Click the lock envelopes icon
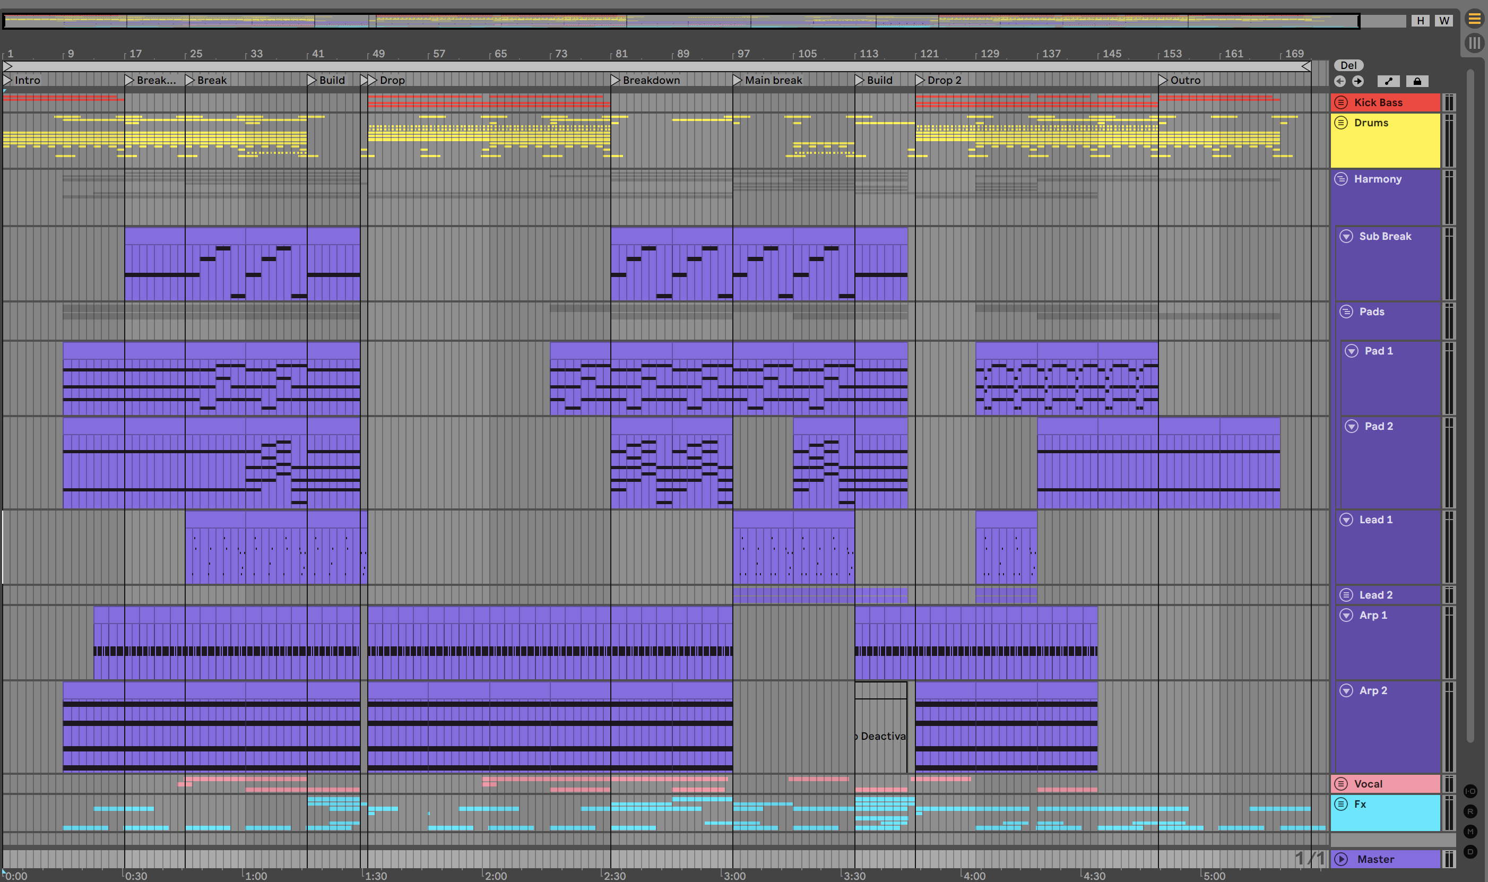Screen dimensions: 1488x882 1417,81
